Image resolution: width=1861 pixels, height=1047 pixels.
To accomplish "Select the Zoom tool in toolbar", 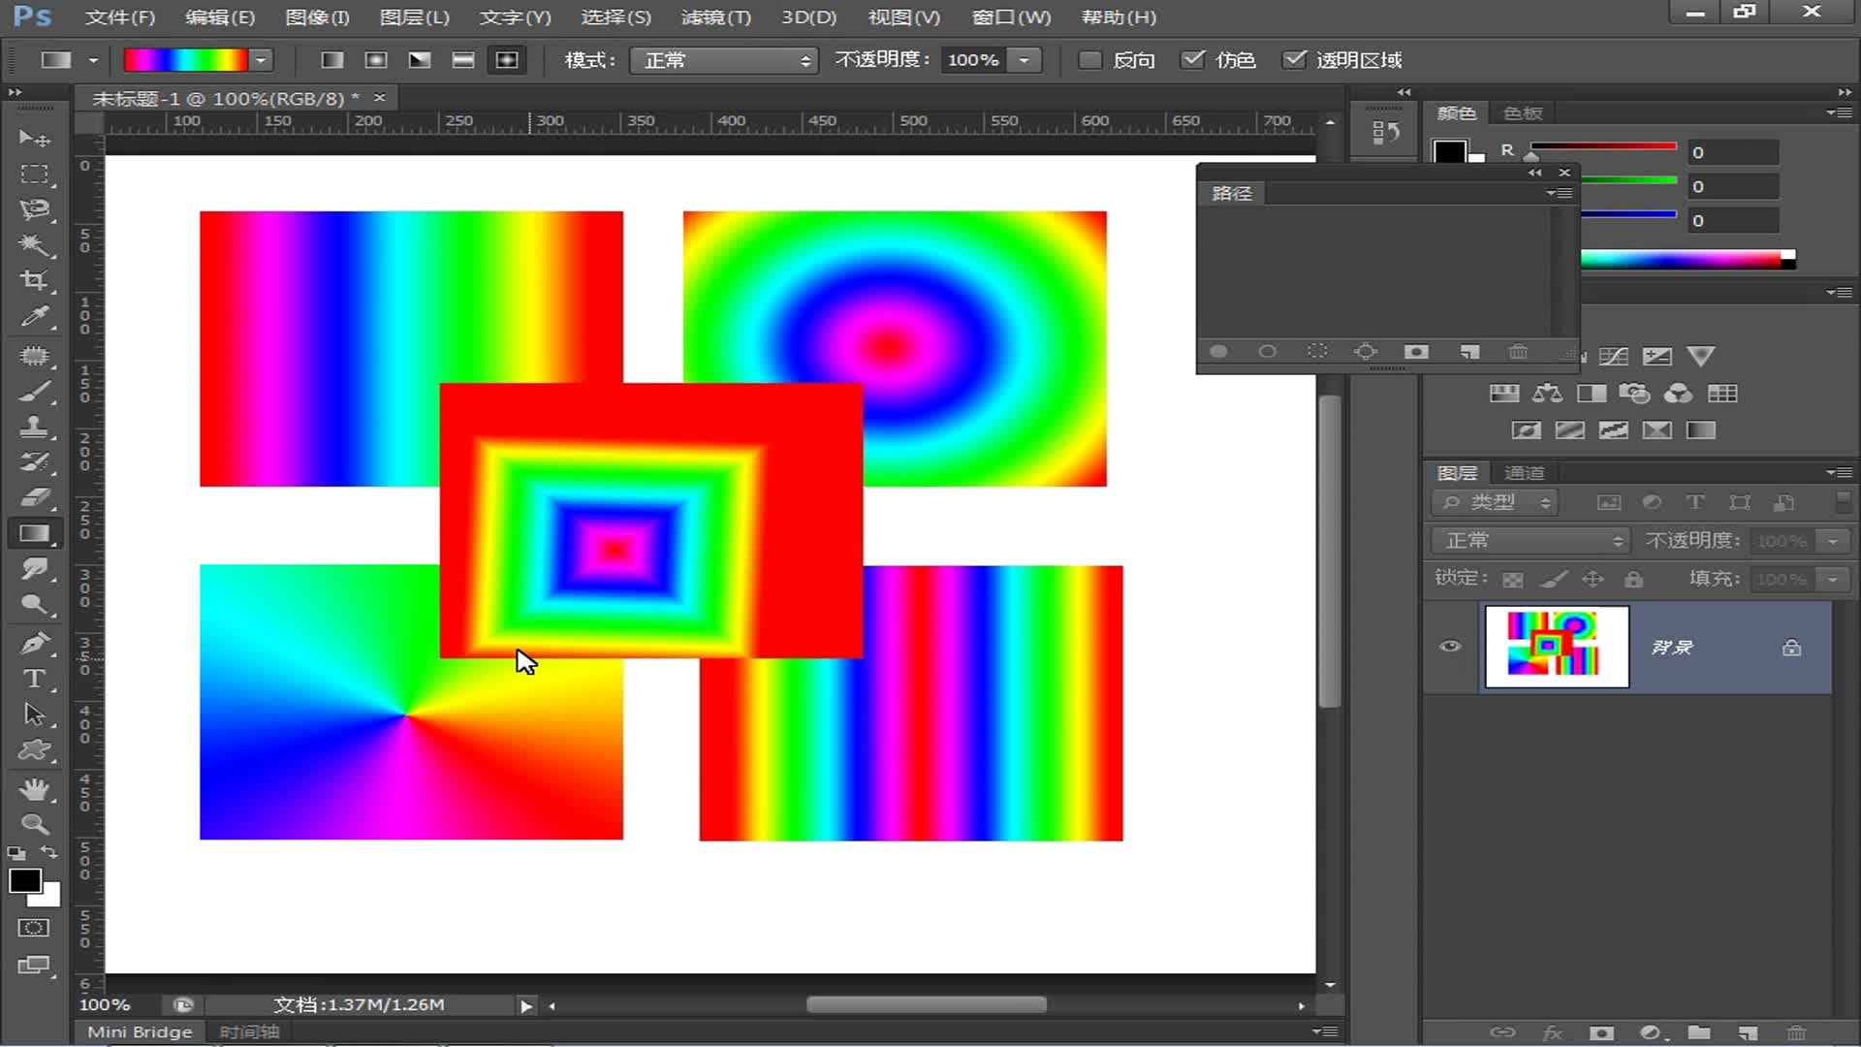I will [34, 825].
